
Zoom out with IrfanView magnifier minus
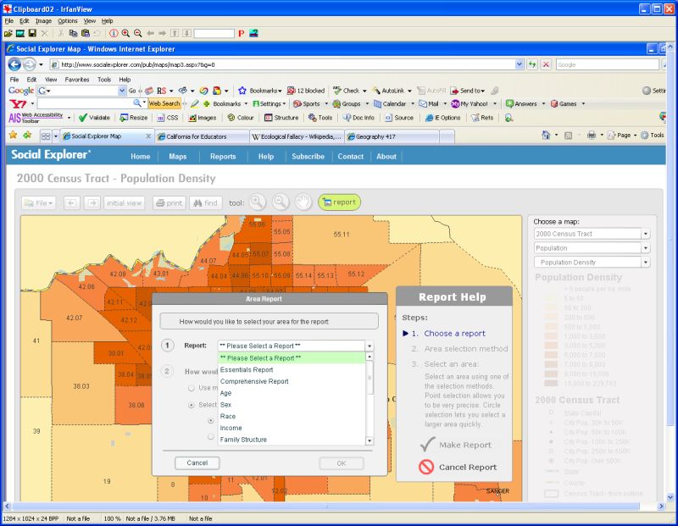[137, 33]
